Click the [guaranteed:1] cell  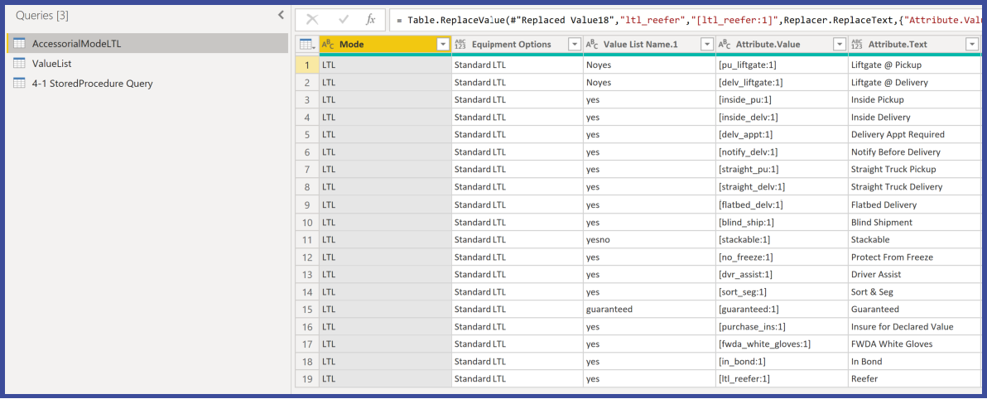[782, 309]
